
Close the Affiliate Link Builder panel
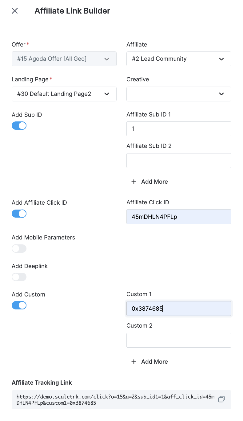coord(15,11)
